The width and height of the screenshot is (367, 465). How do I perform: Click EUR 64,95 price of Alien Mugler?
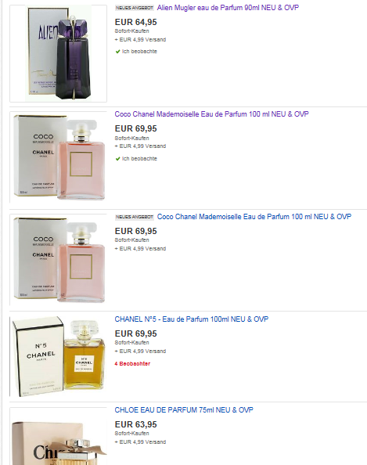136,22
